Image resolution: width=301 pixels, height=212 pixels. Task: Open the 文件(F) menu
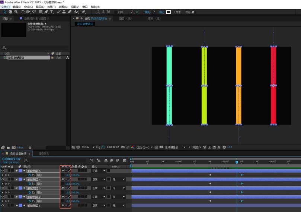(5, 7)
